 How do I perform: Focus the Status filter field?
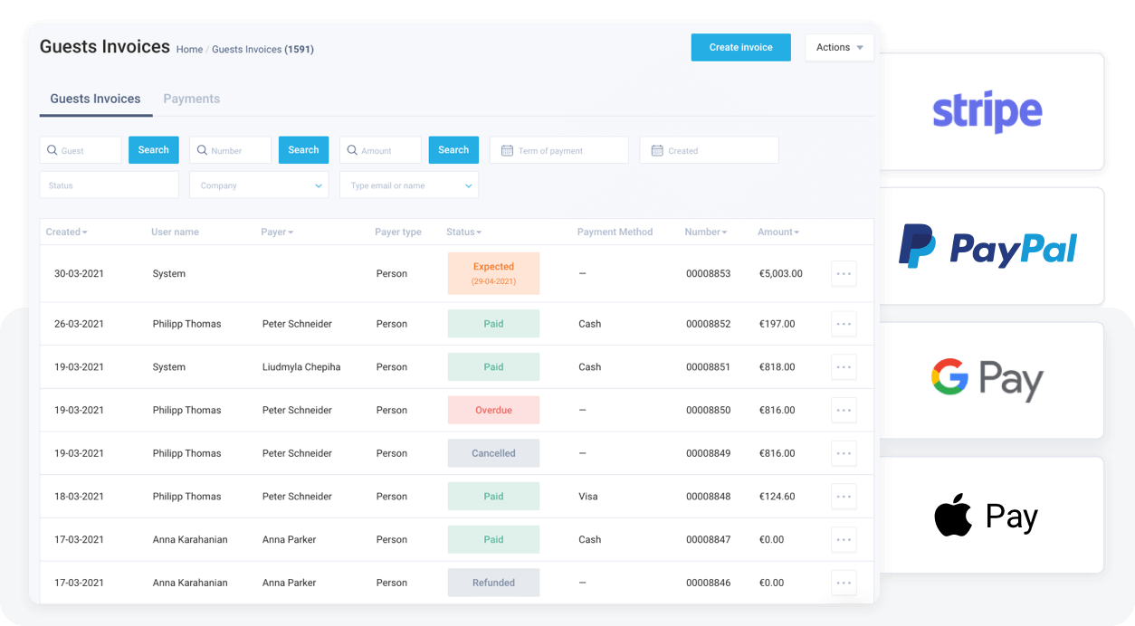tap(109, 185)
